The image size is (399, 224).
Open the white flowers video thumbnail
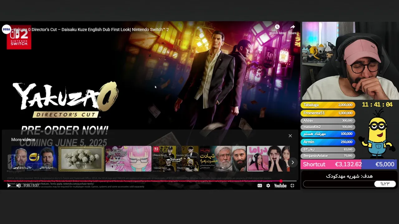click(x=81, y=159)
